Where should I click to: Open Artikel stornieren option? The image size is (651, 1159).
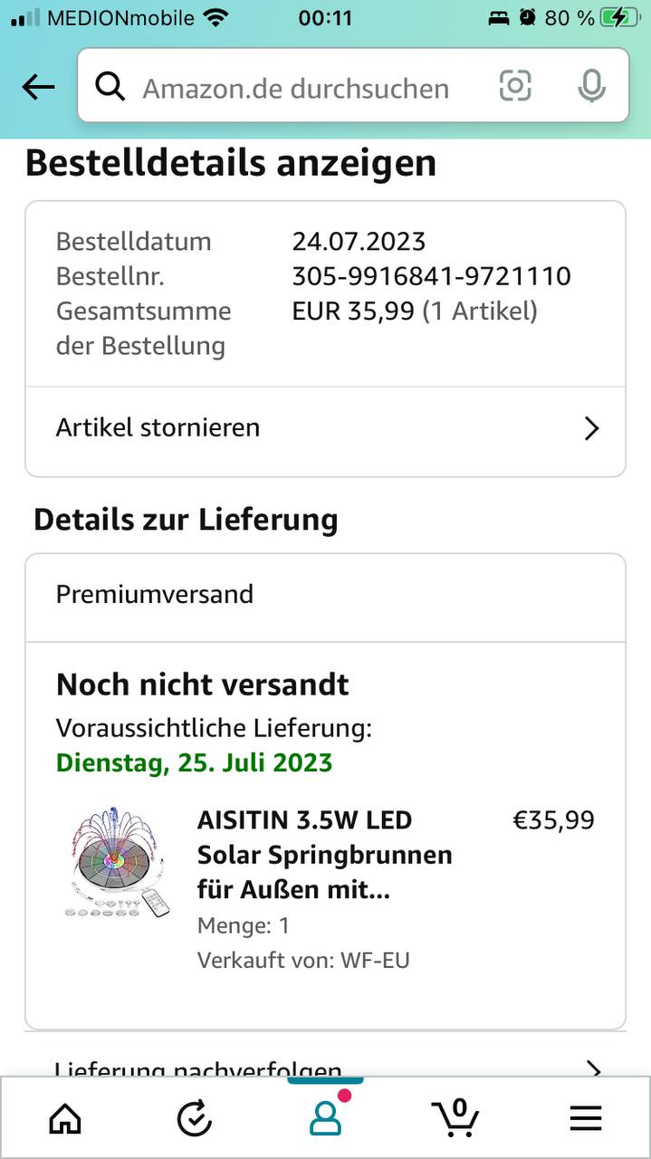158,427
